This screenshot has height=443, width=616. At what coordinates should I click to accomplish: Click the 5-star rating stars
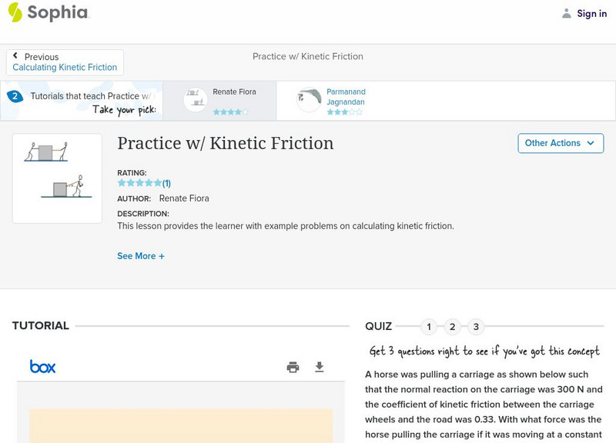(138, 183)
